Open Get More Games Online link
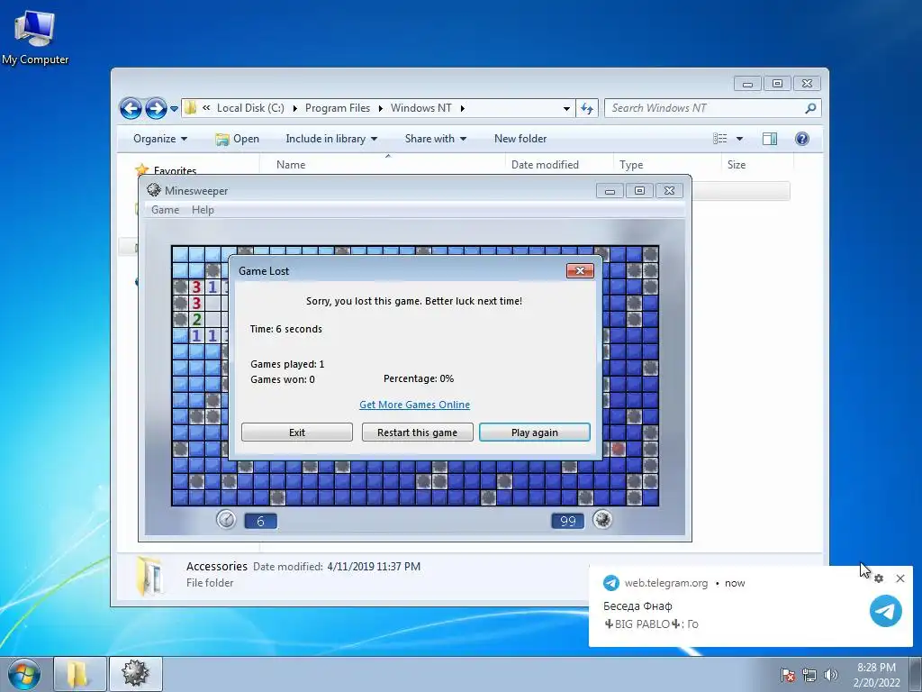Viewport: 922px width, 692px height. [x=414, y=405]
